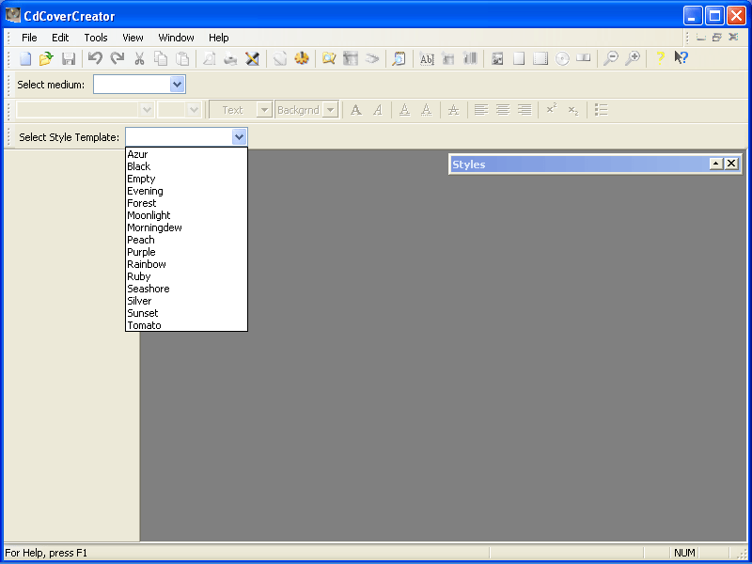Image resolution: width=752 pixels, height=564 pixels.
Task: Choose the Sunset style template
Action: click(186, 313)
